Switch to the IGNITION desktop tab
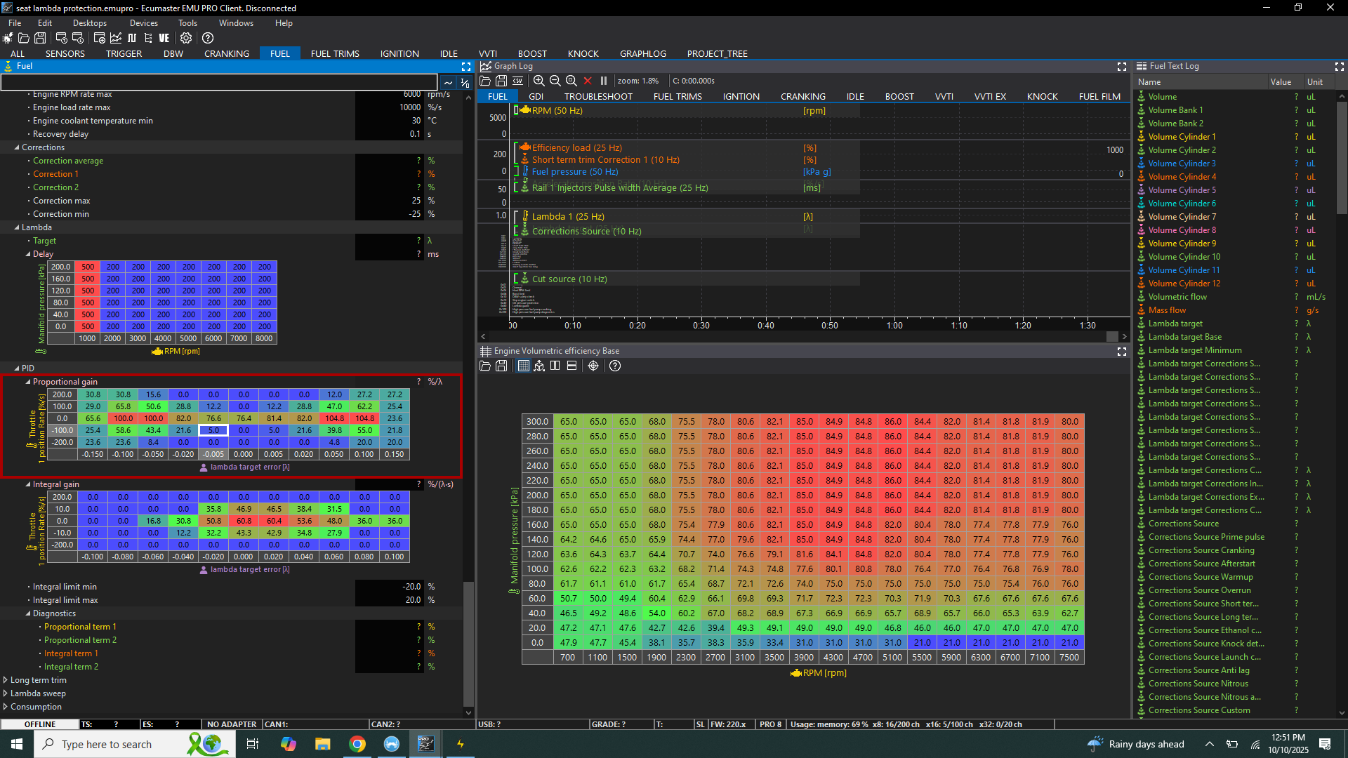 pyautogui.click(x=399, y=53)
